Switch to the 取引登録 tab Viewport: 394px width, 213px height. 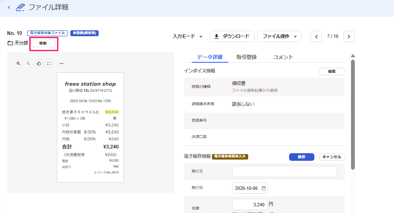[x=246, y=57]
